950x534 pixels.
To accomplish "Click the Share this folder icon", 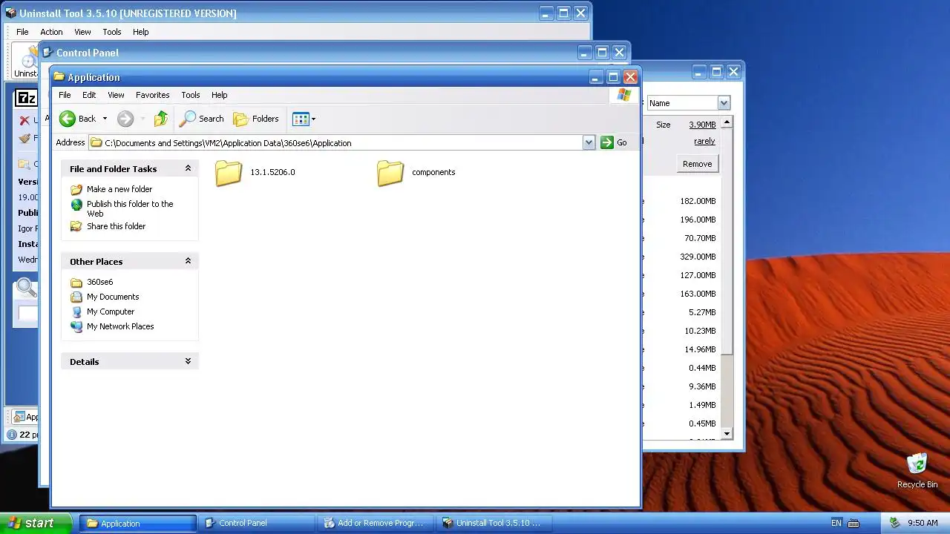I will pos(76,226).
